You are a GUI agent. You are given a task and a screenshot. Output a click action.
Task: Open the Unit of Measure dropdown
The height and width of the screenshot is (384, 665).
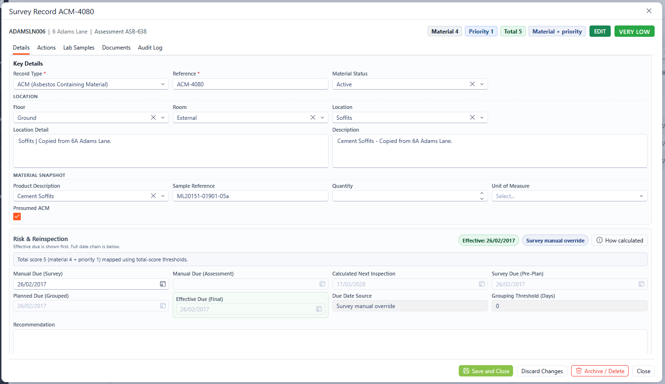(641, 196)
